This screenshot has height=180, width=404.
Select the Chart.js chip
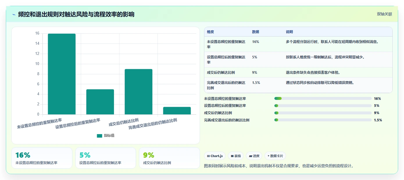pyautogui.click(x=215, y=156)
